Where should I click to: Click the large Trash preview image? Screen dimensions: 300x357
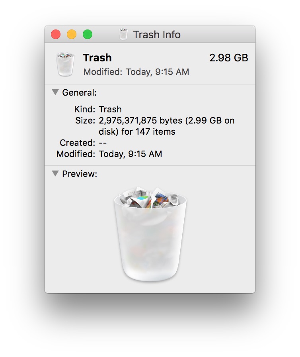pos(150,235)
